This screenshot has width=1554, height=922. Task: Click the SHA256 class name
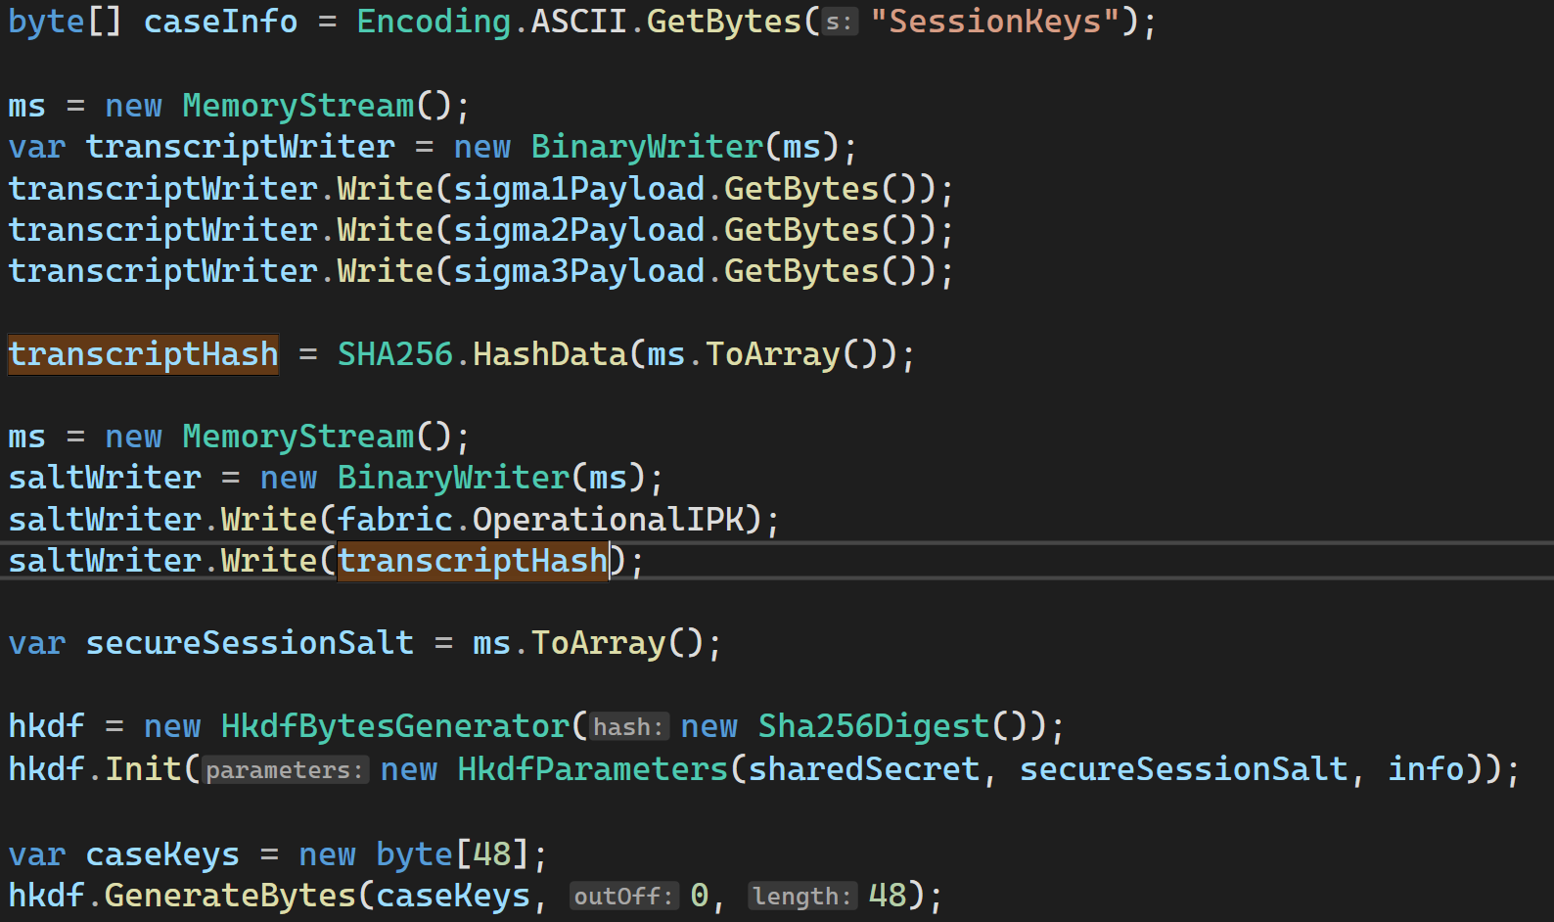[394, 354]
